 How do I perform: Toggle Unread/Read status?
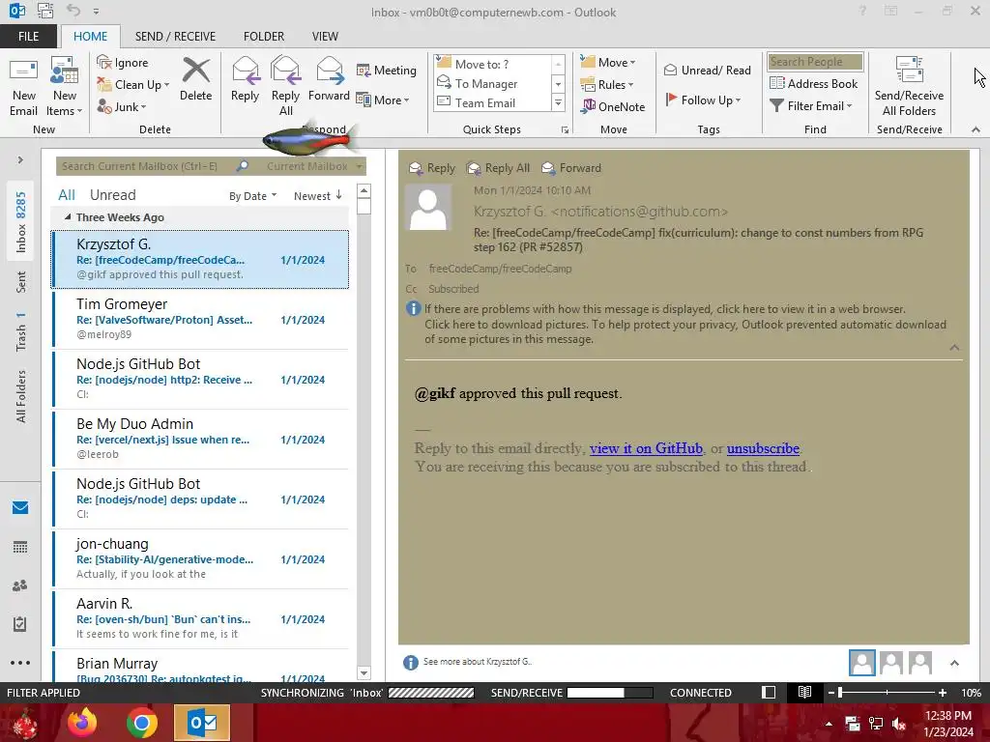(x=707, y=70)
